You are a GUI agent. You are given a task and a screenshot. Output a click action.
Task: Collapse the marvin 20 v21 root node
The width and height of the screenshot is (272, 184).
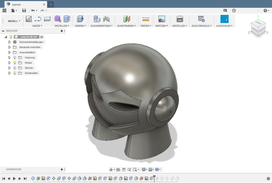tap(6, 37)
